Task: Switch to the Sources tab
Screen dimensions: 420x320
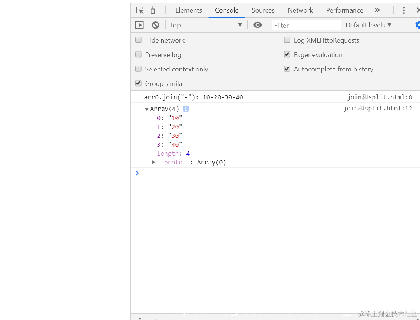Action: coord(263,10)
